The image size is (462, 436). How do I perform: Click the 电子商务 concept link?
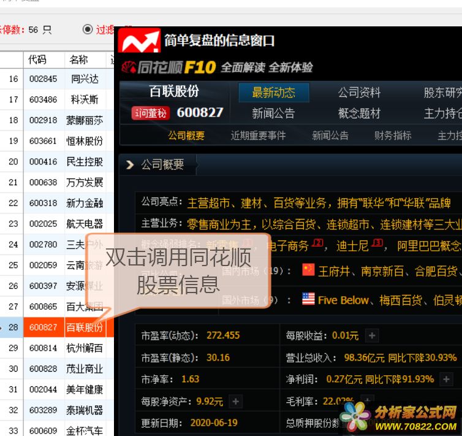pos(287,246)
